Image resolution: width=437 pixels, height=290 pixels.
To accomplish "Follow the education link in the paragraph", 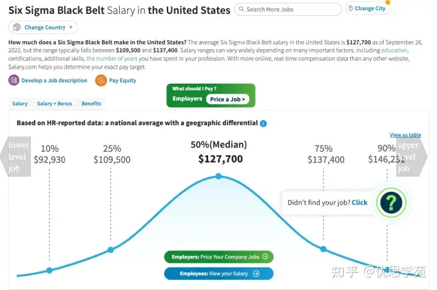I will (394, 50).
